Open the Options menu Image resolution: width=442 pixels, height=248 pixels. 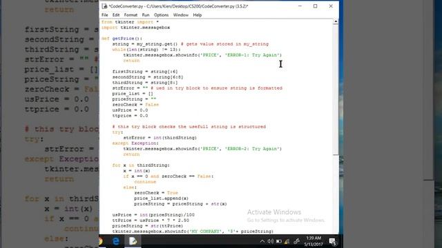pos(161,15)
